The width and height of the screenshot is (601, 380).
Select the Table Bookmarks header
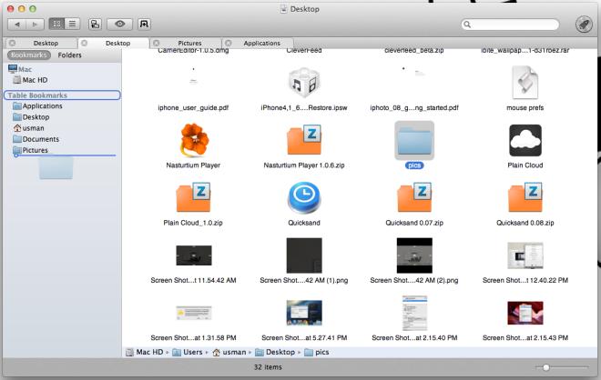62,95
